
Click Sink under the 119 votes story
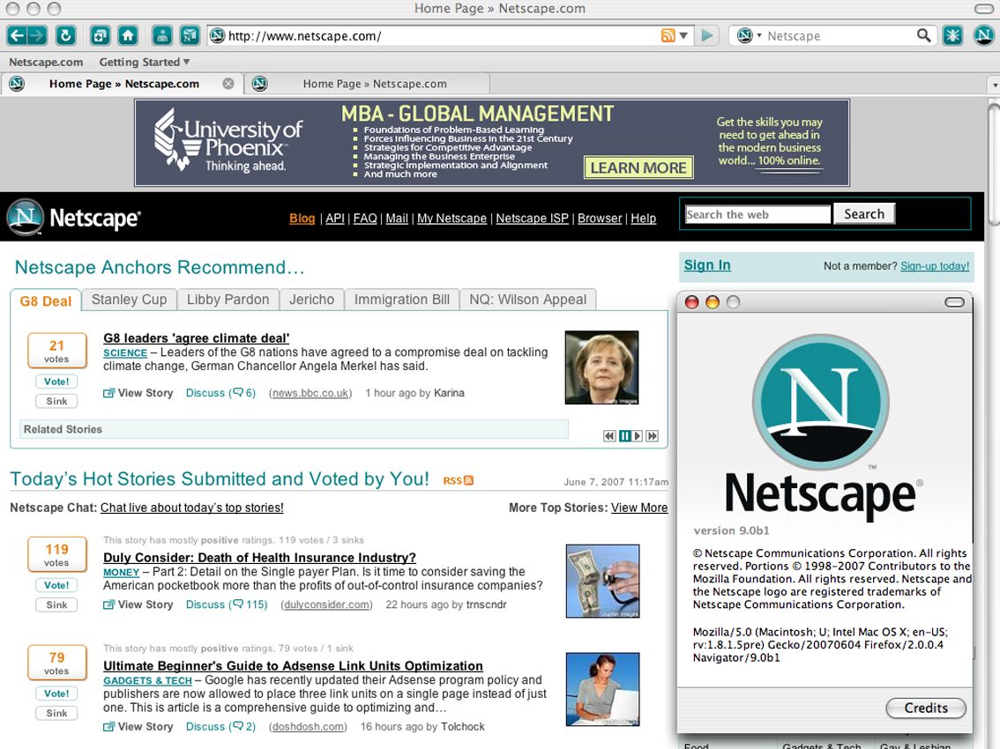56,604
